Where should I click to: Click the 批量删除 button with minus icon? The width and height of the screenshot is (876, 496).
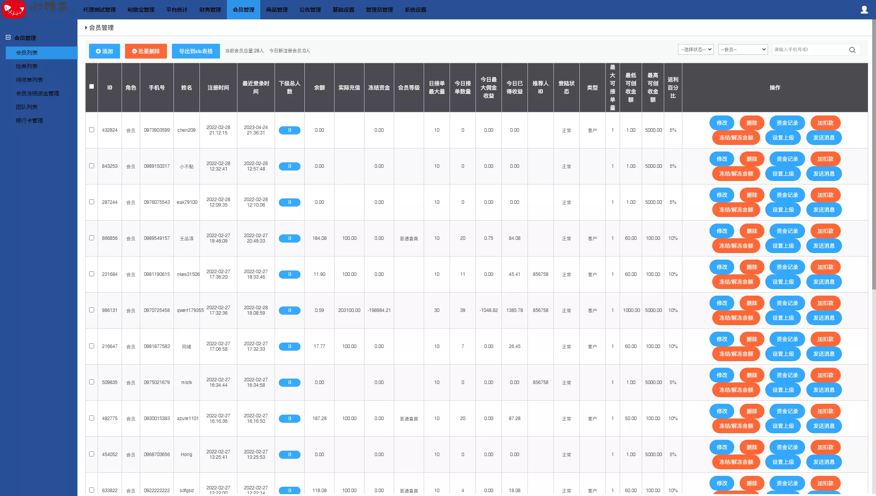(146, 51)
